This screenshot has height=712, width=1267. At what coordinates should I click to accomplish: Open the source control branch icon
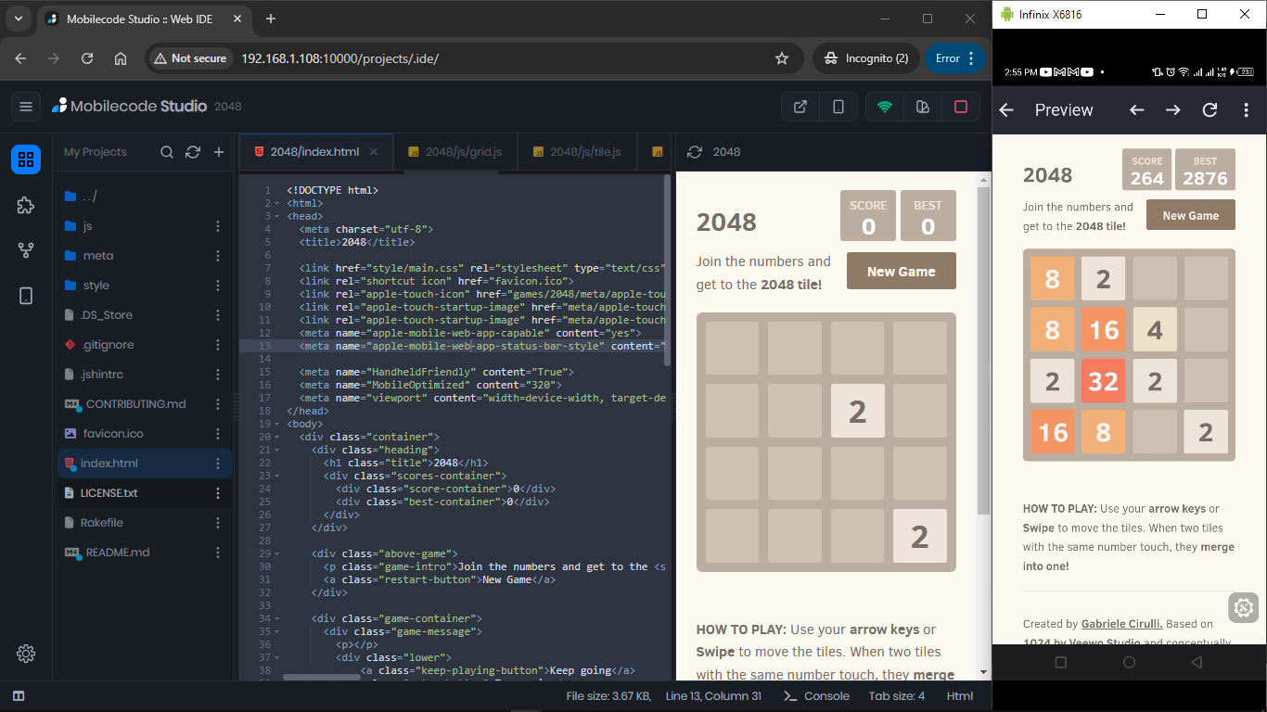coord(26,250)
